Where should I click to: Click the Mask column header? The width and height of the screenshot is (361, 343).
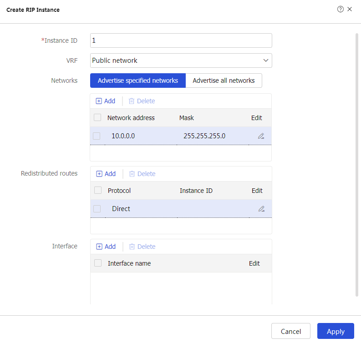click(187, 118)
